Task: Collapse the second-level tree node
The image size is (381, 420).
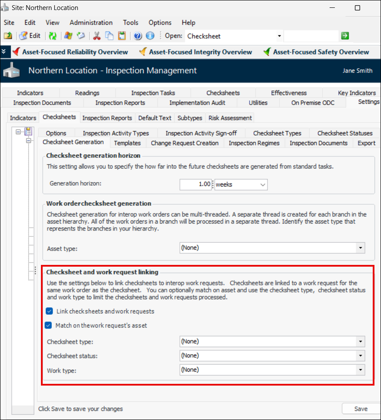Action: (x=28, y=141)
